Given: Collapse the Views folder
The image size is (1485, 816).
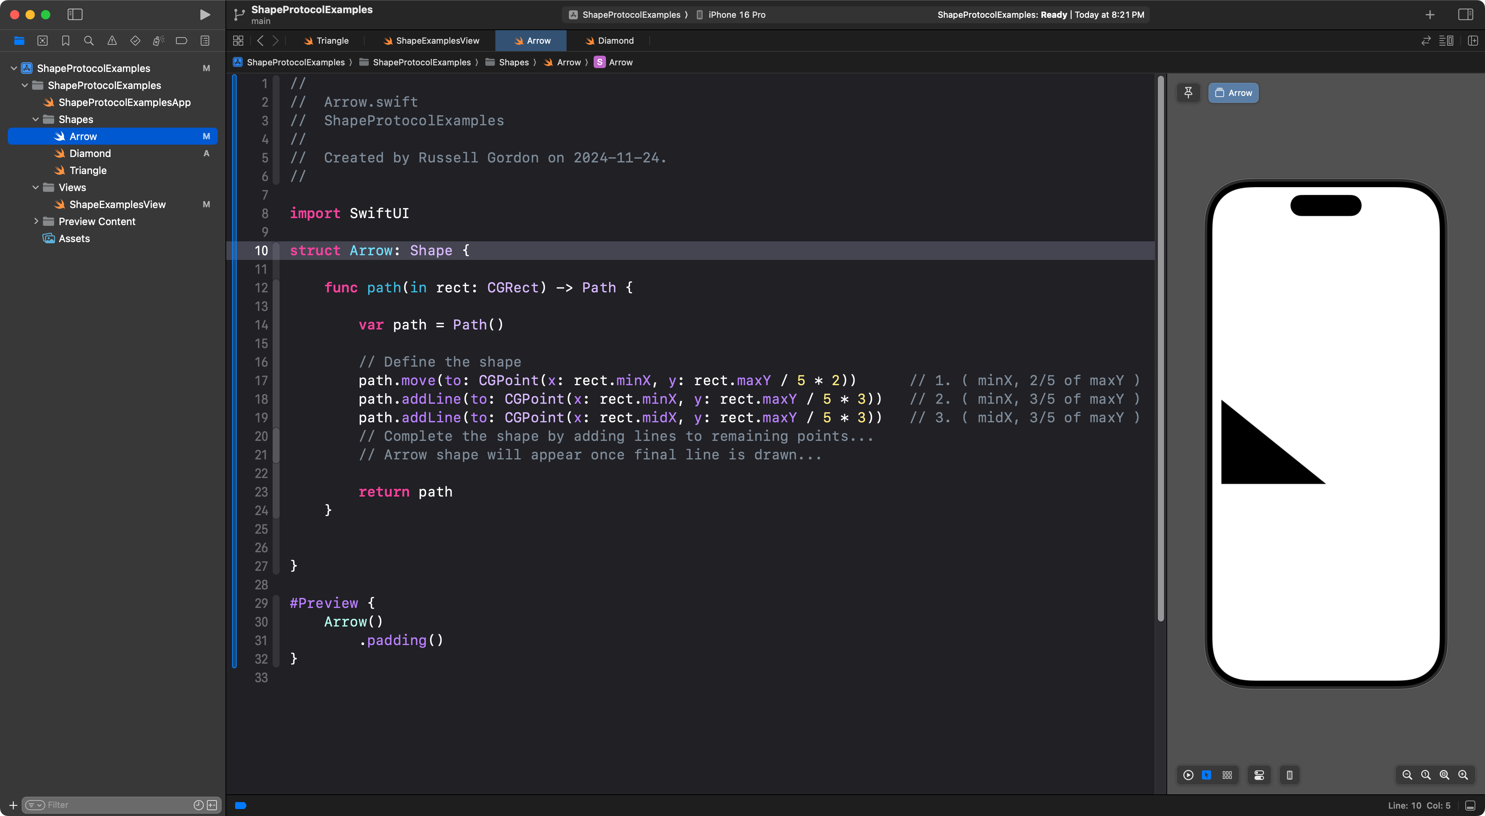Looking at the screenshot, I should click(x=36, y=188).
